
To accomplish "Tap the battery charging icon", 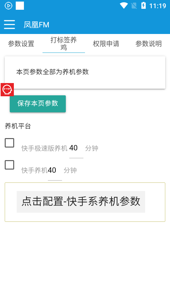I will click(x=144, y=6).
